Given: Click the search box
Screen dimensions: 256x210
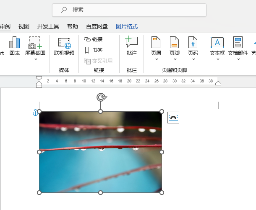Looking at the screenshot, I should pyautogui.click(x=129, y=10).
